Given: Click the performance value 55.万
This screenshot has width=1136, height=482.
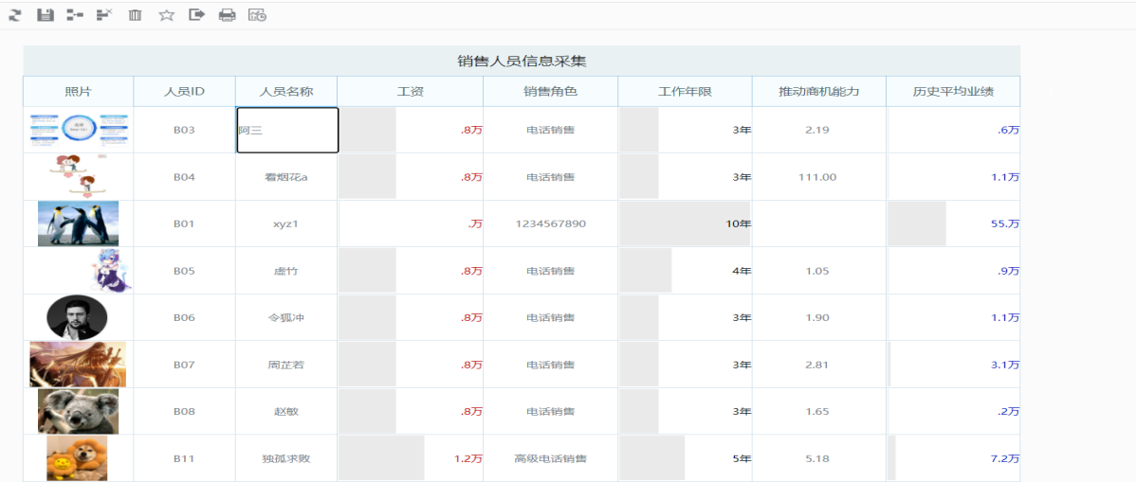Looking at the screenshot, I should 1005,224.
